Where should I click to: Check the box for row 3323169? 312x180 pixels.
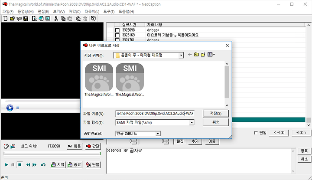tap(117, 35)
